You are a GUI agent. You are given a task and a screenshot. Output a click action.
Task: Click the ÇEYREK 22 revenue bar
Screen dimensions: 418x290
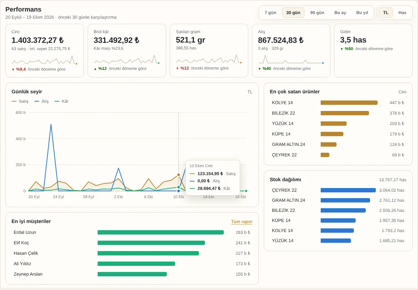point(325,155)
